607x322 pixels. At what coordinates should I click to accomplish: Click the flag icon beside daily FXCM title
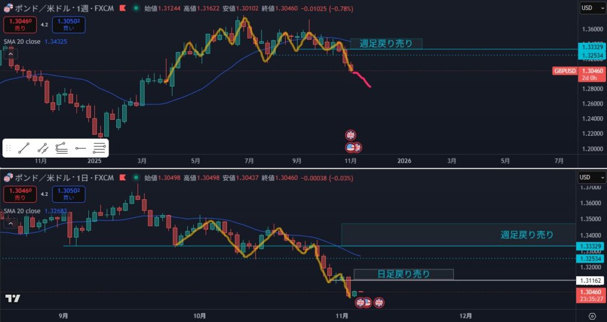[123, 178]
